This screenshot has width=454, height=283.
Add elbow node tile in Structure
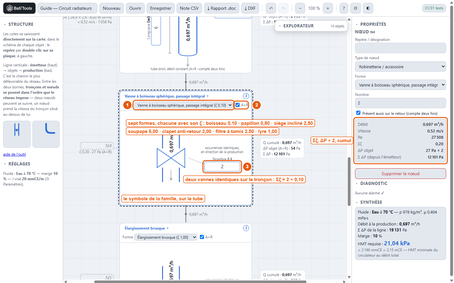[46, 134]
